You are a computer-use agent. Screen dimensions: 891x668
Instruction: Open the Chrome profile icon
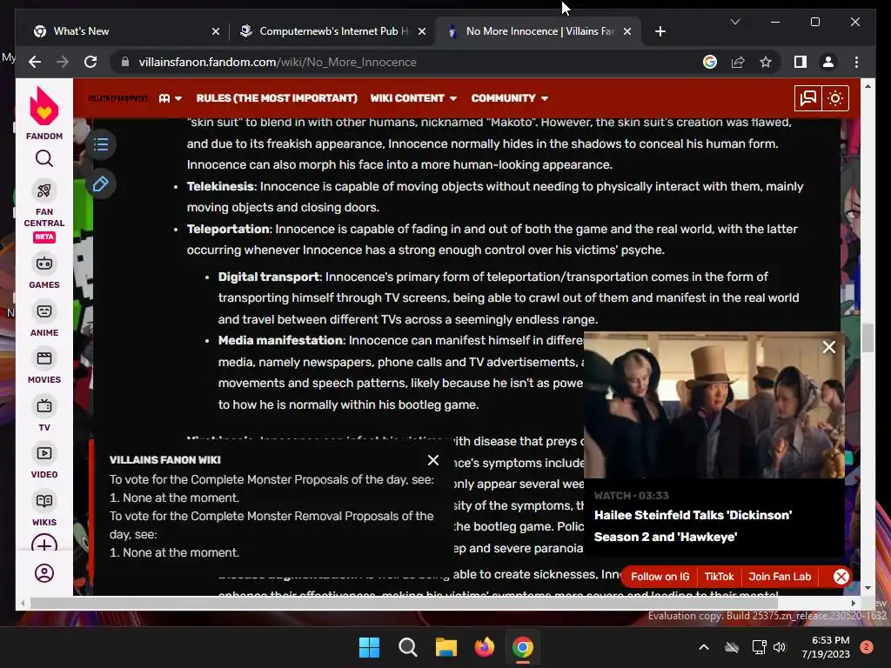(x=828, y=62)
